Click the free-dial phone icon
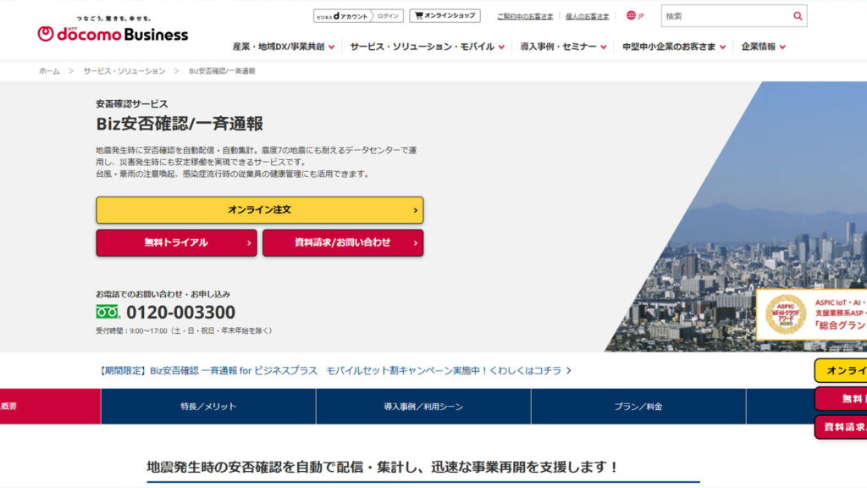Image resolution: width=867 pixels, height=488 pixels. [x=108, y=312]
